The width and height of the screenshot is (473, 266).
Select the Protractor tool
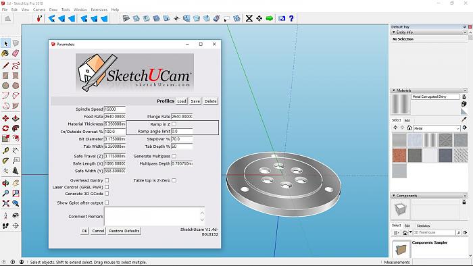[5, 161]
